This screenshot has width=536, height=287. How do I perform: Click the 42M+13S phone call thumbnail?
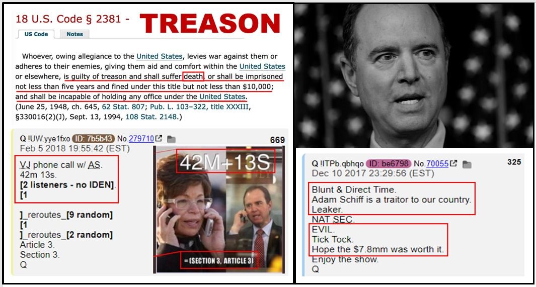click(219, 210)
